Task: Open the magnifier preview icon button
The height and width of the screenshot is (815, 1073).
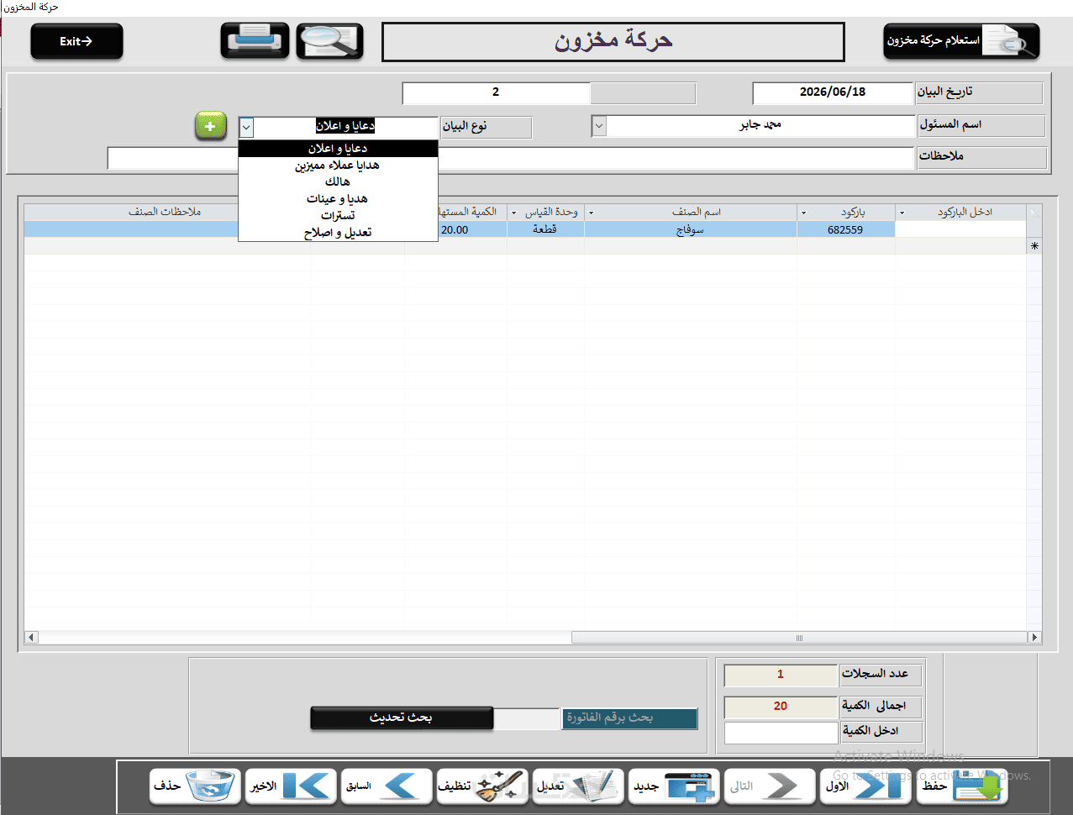Action: click(x=330, y=41)
